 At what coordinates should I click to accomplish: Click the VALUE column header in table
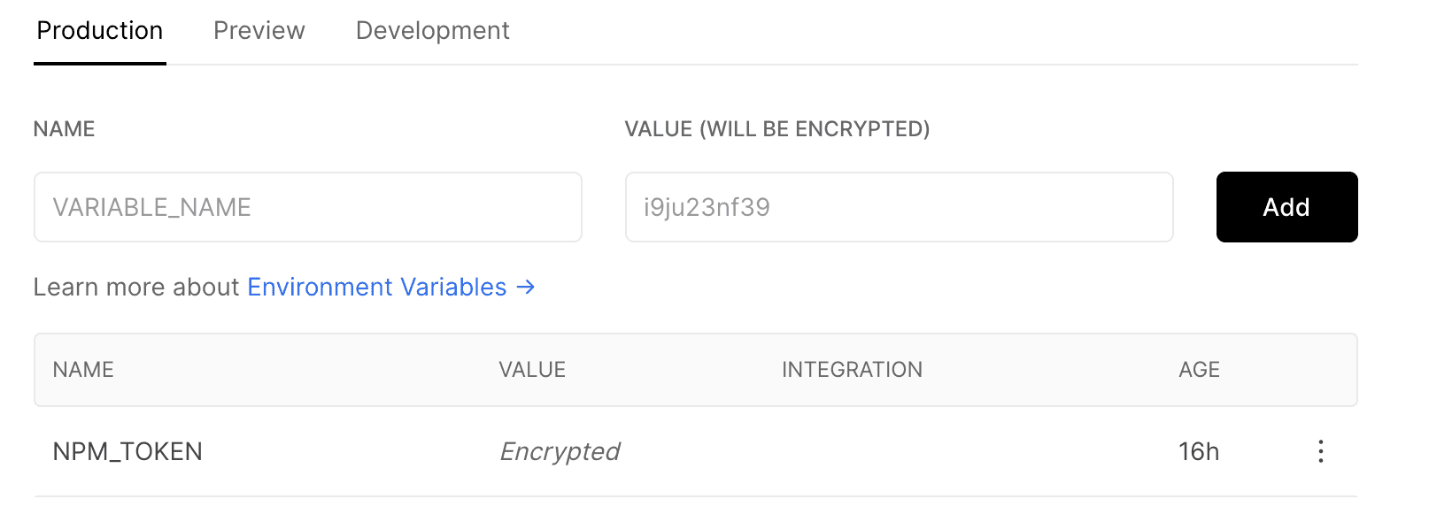tap(532, 370)
